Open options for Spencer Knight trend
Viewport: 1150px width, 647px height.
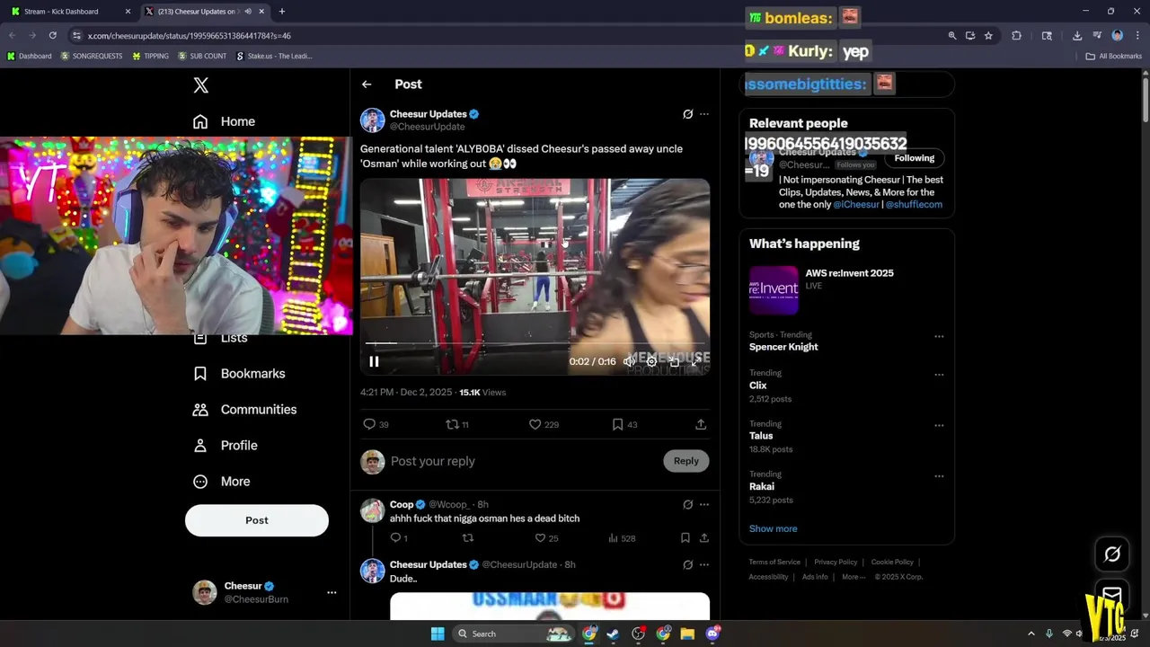click(939, 336)
